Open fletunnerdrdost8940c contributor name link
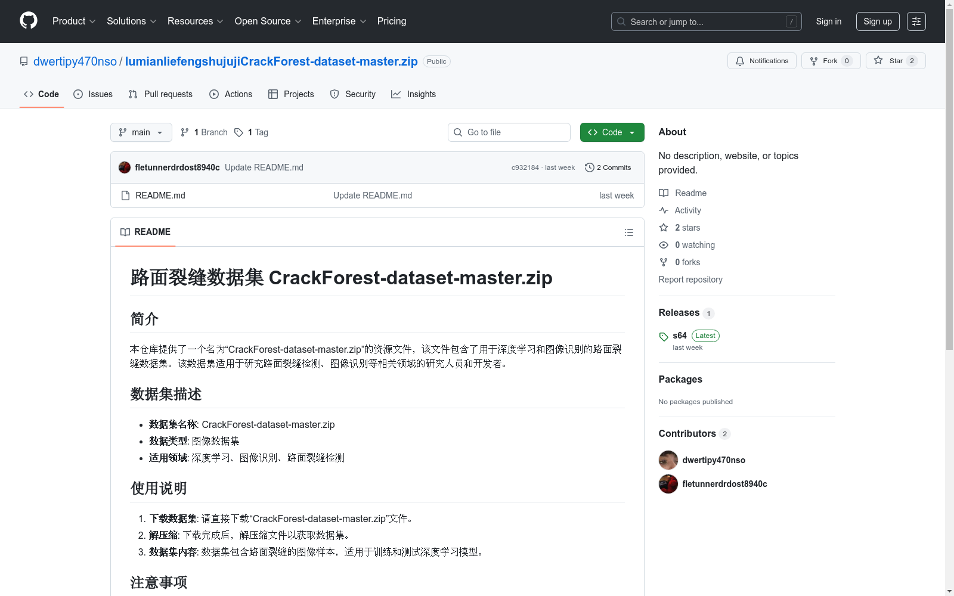954x596 pixels. point(724,484)
